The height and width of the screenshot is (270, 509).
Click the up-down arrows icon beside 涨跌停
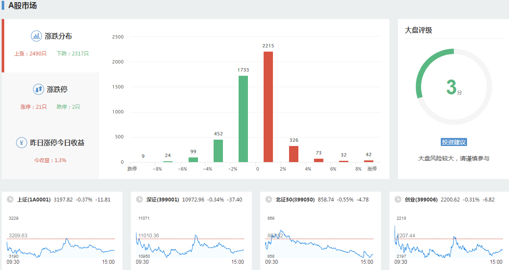pyautogui.click(x=38, y=89)
